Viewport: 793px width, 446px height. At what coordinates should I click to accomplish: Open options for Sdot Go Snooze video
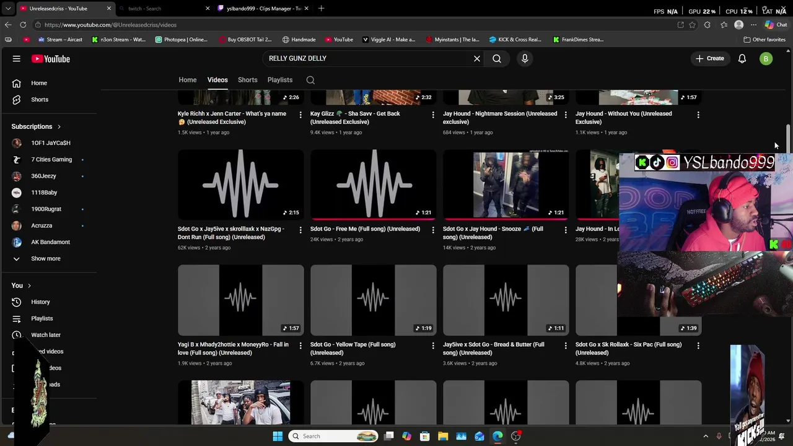pos(566,230)
